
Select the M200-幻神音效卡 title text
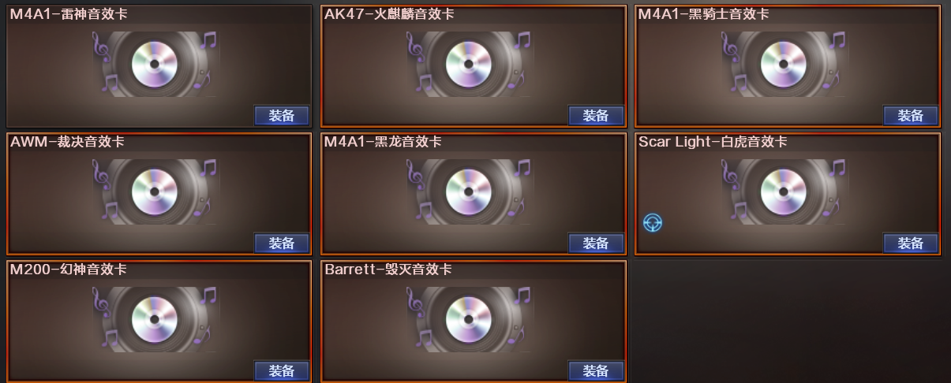point(68,270)
